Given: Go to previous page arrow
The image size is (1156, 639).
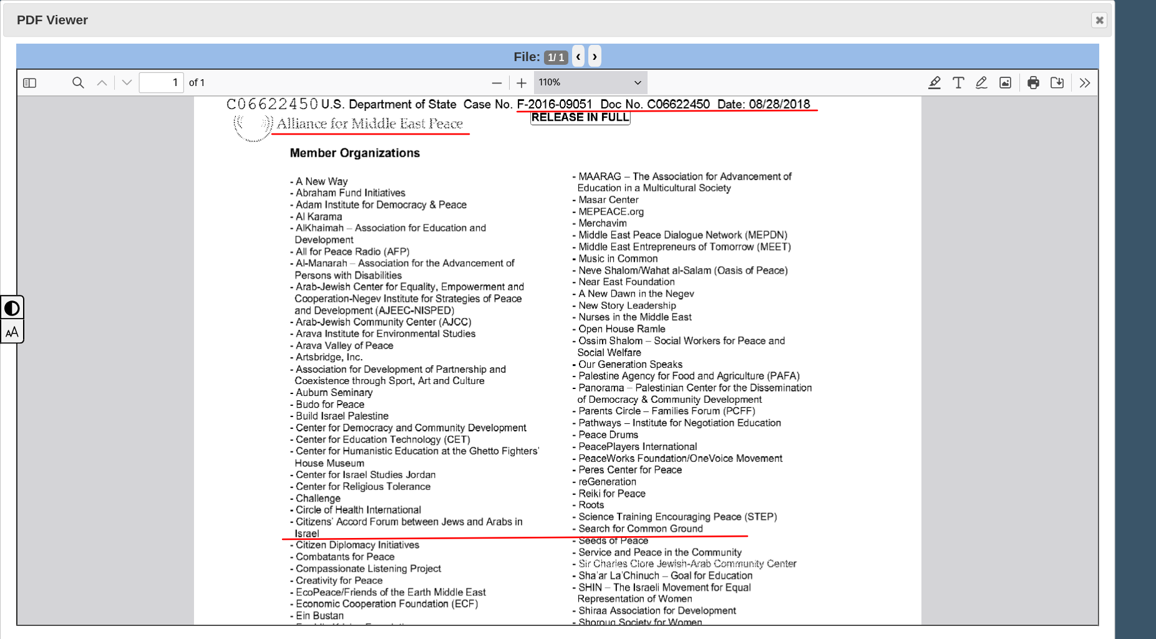Looking at the screenshot, I should (x=102, y=83).
